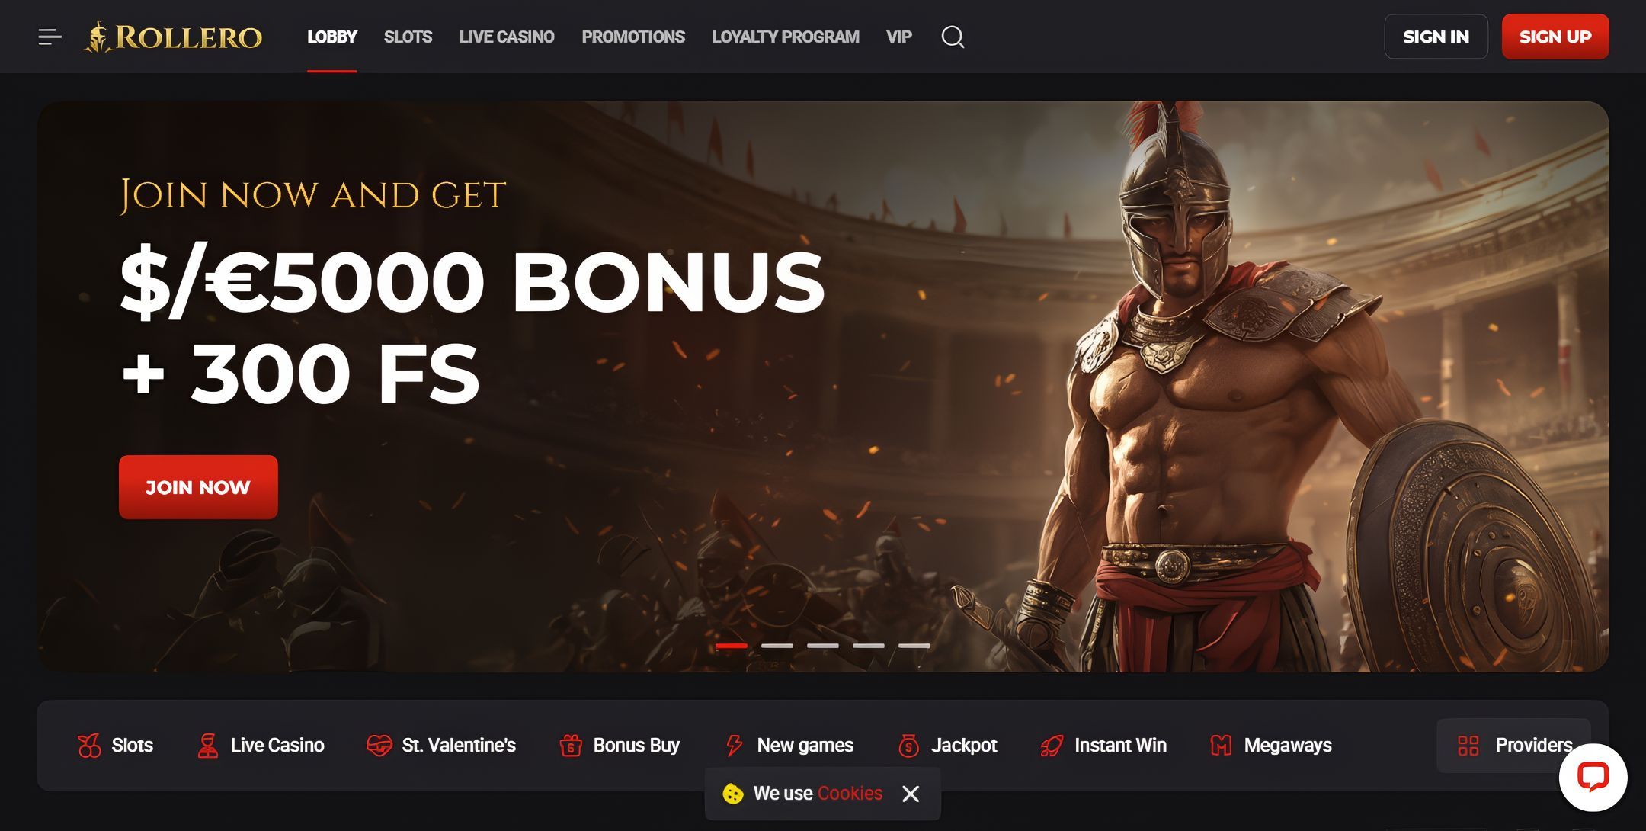Screen dimensions: 1646x831
Task: Click the search magnifier icon
Action: click(x=953, y=37)
